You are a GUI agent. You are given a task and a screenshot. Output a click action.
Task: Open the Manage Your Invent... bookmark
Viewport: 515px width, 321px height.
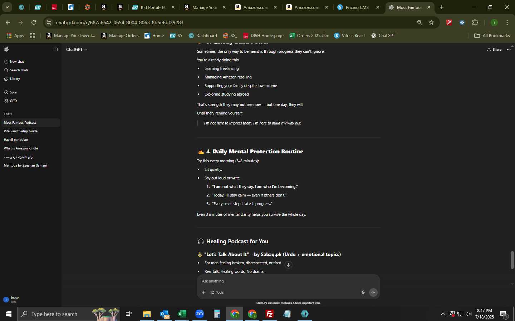click(x=71, y=36)
